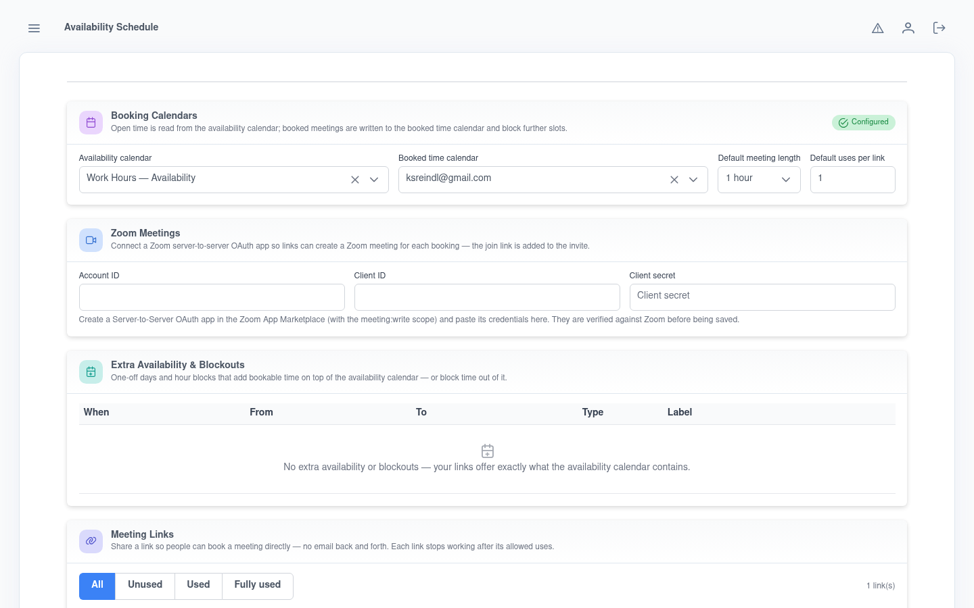Focus the Zoom Client secret field
Screen dimensions: 974x608
tap(762, 297)
